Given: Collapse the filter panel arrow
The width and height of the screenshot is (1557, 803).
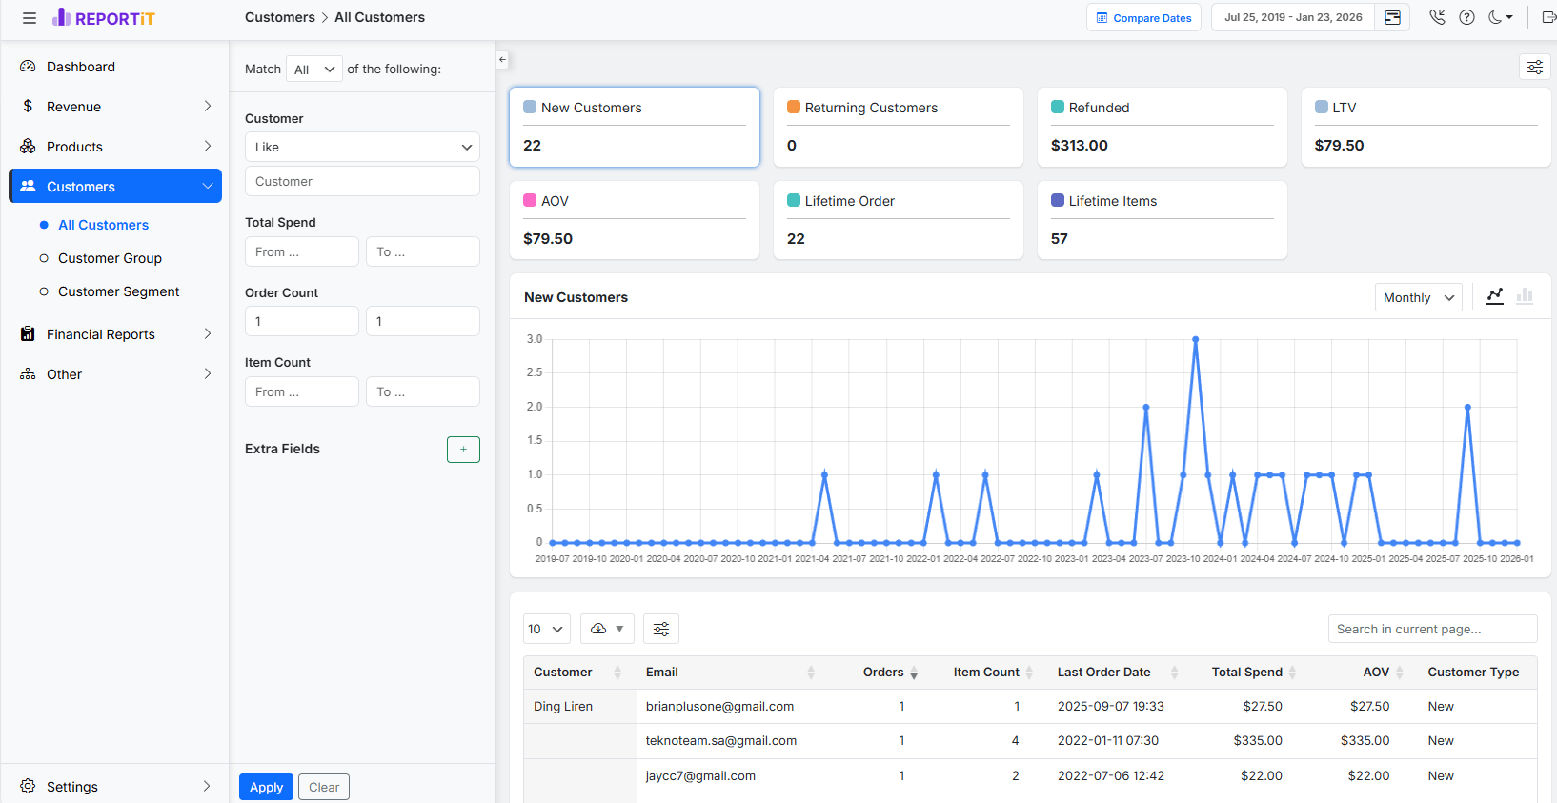Looking at the screenshot, I should (x=502, y=60).
